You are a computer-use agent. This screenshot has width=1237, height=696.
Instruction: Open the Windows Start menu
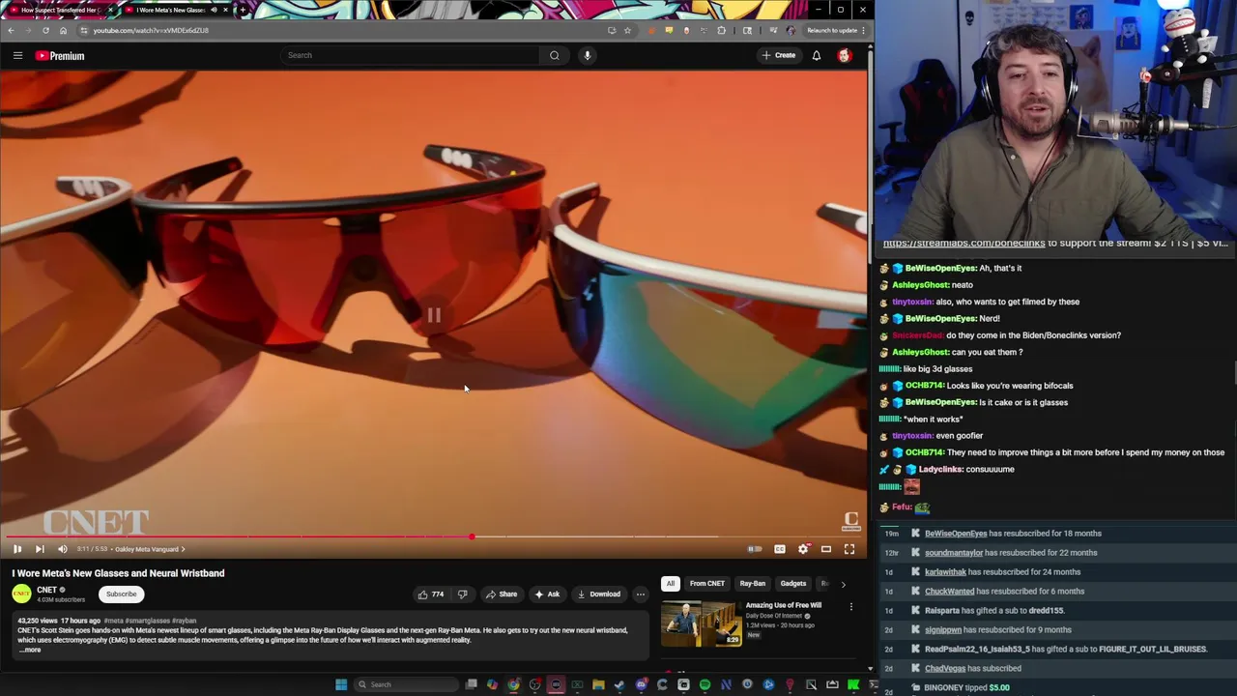tap(341, 684)
